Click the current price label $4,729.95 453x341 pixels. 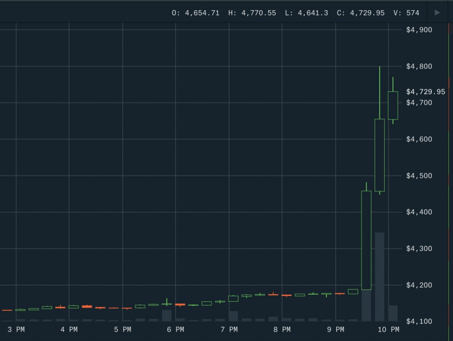coord(426,92)
